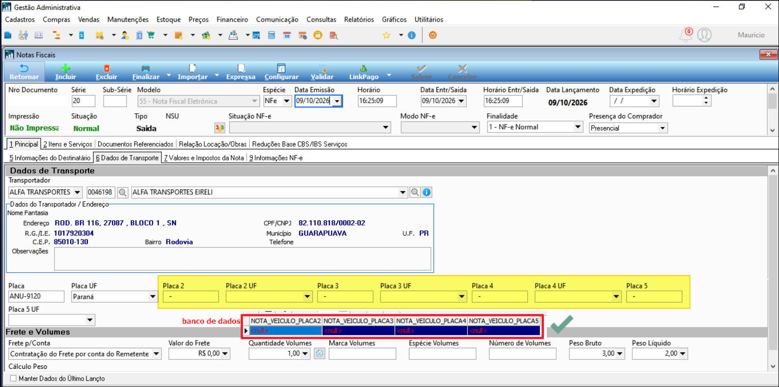Click the Retornar toolbar button
779x387 pixels.
24,72
